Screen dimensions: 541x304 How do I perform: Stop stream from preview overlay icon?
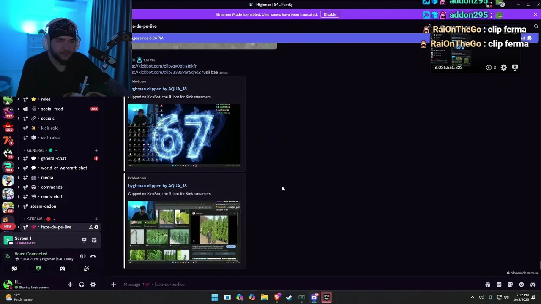515,68
